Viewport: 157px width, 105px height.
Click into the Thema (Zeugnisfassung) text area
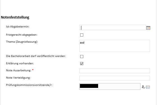pyautogui.click(x=115, y=46)
